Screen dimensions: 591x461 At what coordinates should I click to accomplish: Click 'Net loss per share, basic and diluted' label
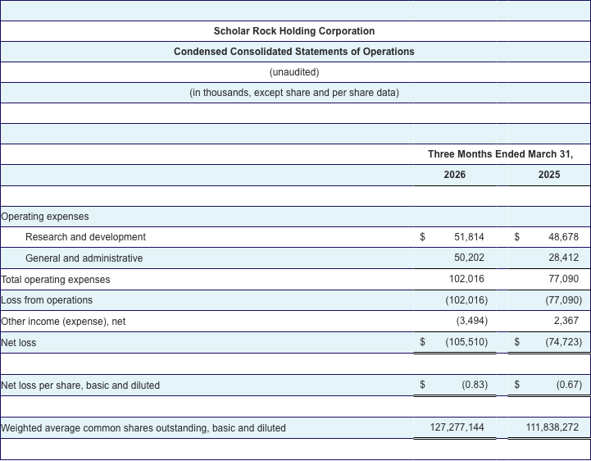click(x=80, y=386)
